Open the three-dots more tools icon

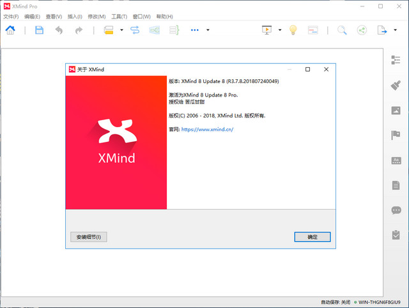[194, 30]
